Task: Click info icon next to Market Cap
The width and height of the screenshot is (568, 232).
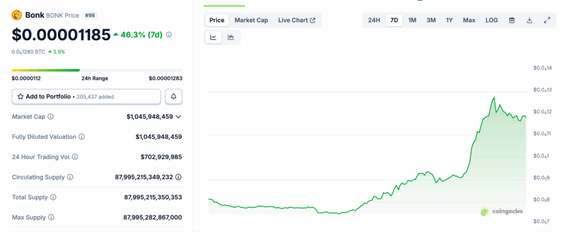Action: [x=51, y=117]
